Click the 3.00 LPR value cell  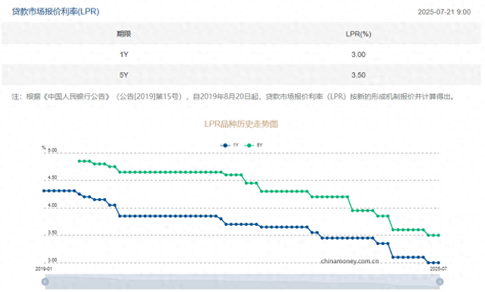[358, 55]
